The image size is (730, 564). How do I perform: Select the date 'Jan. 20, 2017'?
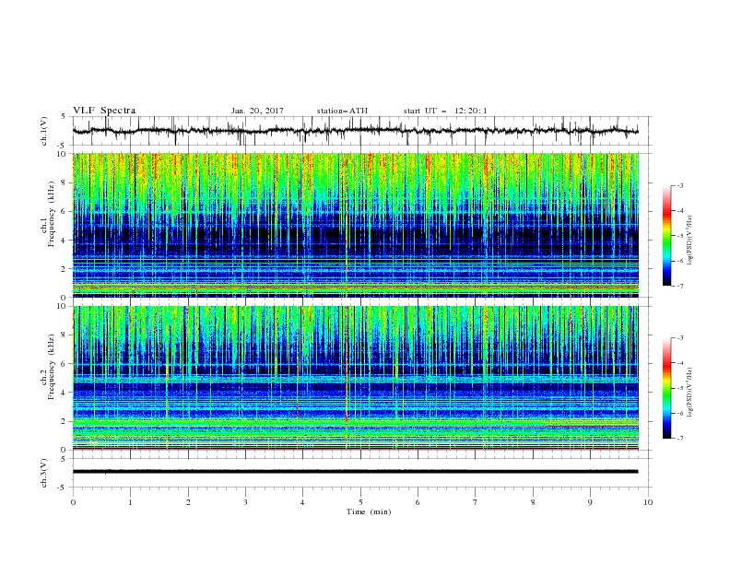[x=257, y=111]
